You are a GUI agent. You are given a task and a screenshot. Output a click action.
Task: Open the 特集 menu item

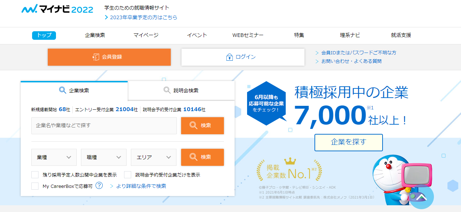(299, 35)
